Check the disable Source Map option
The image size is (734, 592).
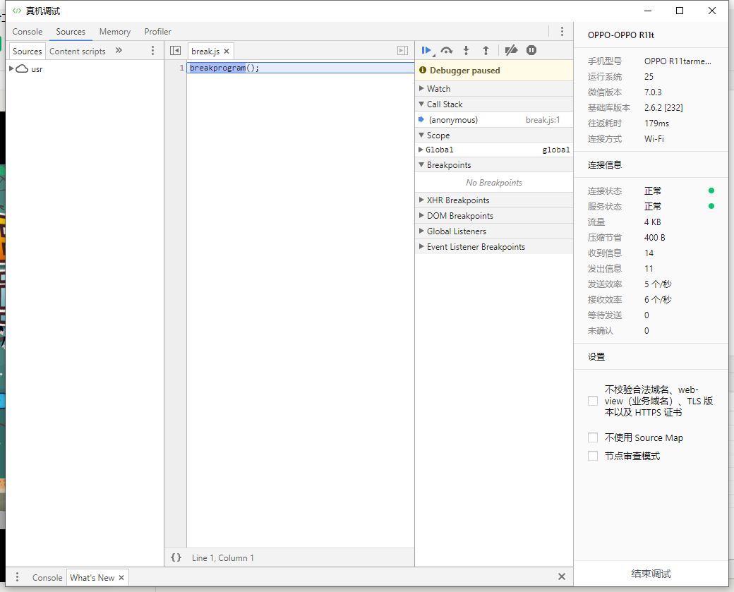tap(593, 437)
